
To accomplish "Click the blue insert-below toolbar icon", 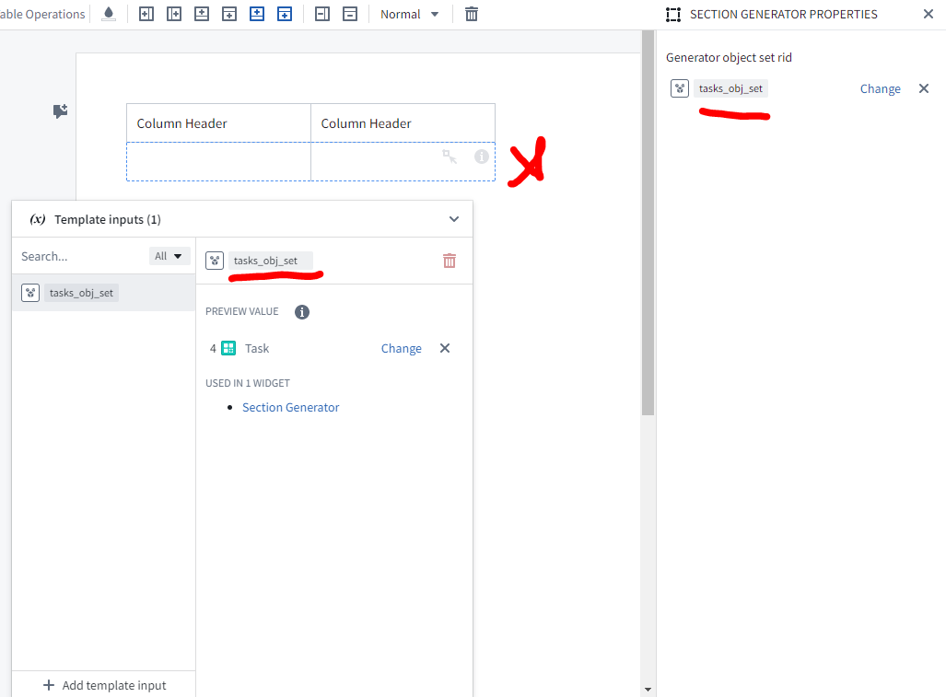I will pyautogui.click(x=285, y=14).
